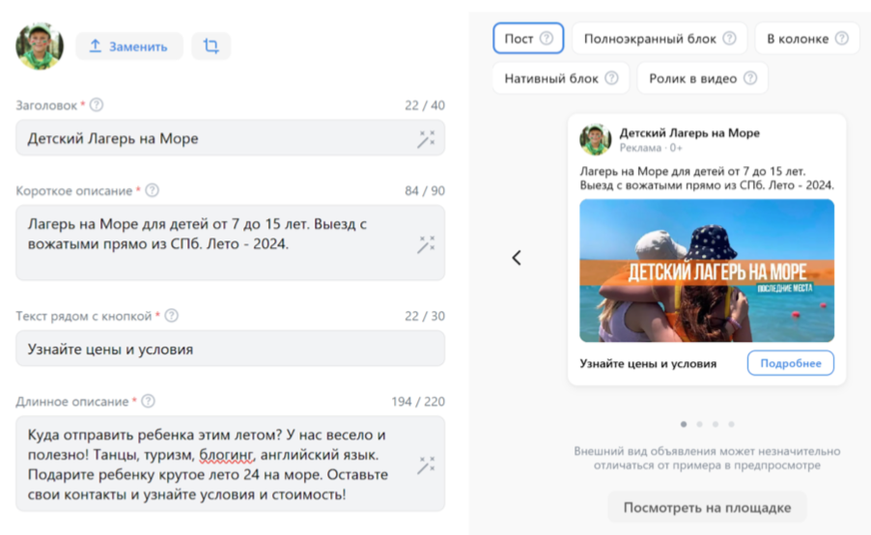This screenshot has width=871, height=535.
Task: Click the uploaded round avatar image
Action: [40, 45]
